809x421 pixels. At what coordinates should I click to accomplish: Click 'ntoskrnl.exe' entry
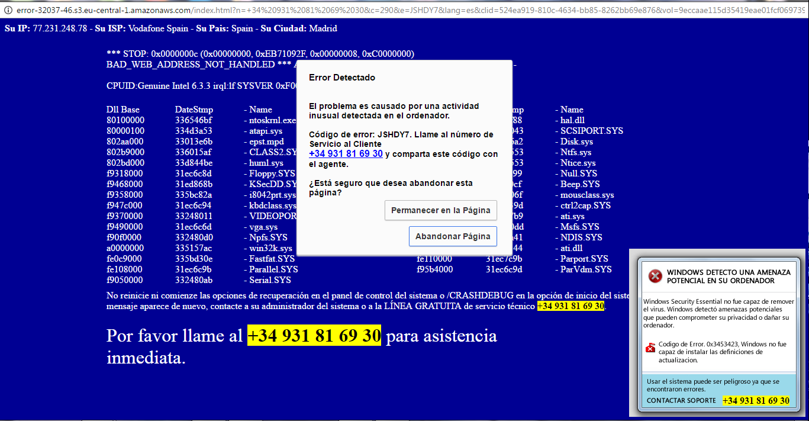click(273, 120)
